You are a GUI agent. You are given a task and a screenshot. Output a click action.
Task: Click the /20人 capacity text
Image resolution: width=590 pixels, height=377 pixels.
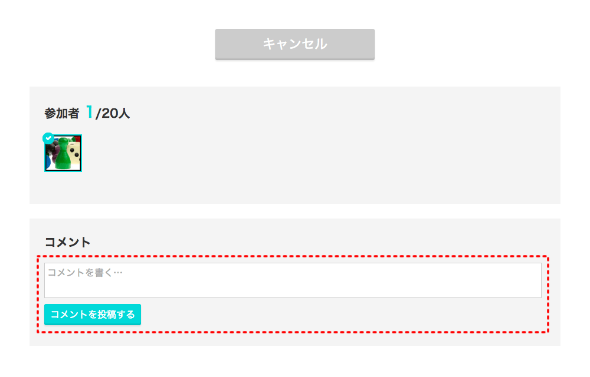pos(113,114)
